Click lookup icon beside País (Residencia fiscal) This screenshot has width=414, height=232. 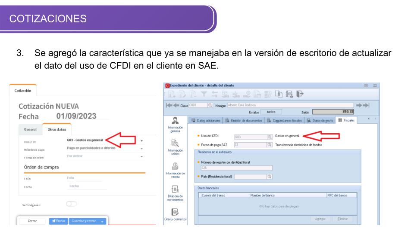pos(270,177)
